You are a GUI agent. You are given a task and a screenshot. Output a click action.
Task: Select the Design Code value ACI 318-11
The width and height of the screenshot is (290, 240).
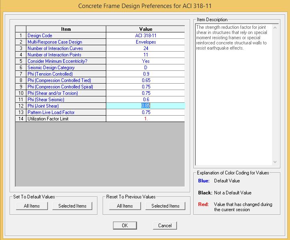coord(145,35)
